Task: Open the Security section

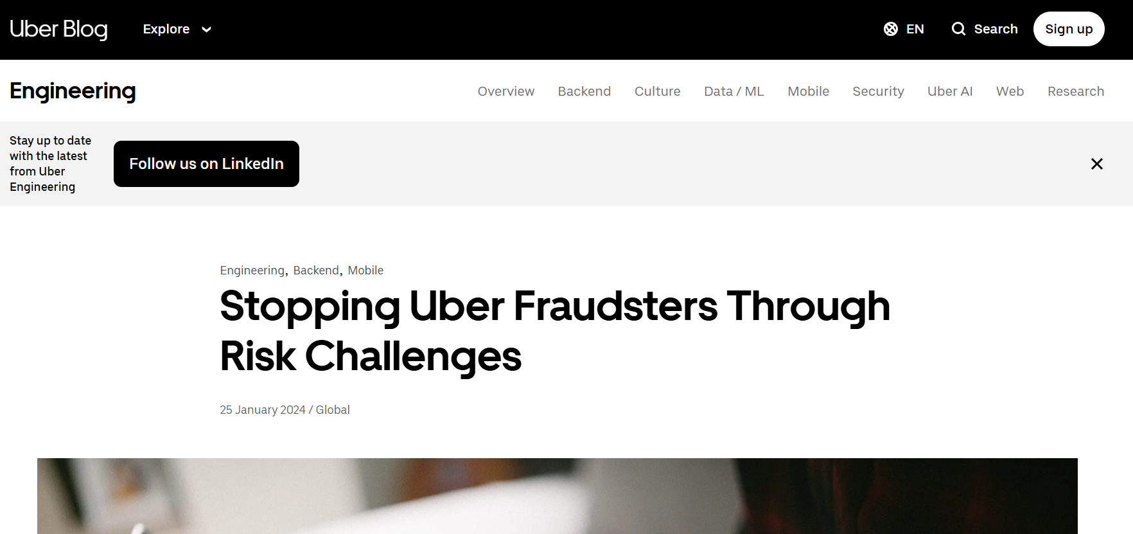Action: click(x=878, y=91)
